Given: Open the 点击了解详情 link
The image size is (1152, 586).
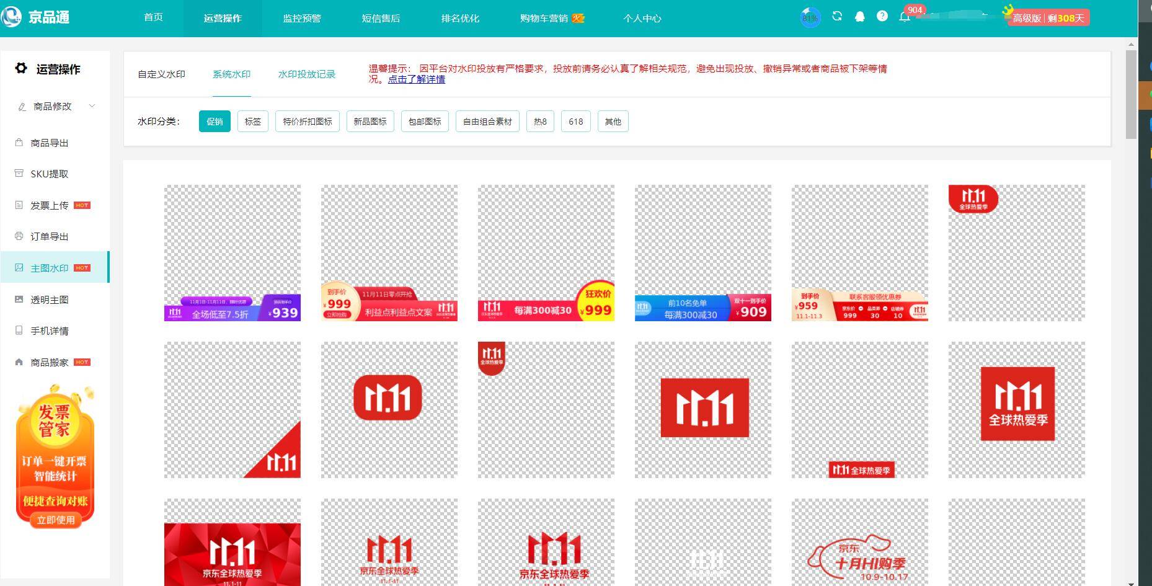Looking at the screenshot, I should (417, 79).
